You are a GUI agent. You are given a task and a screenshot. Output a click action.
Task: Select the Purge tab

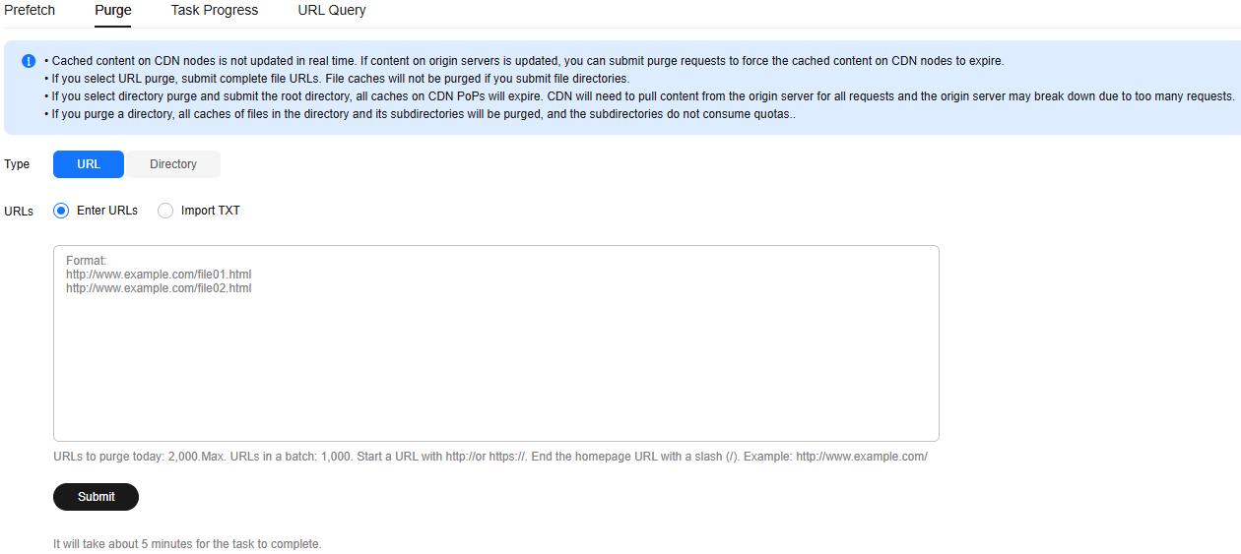click(113, 10)
